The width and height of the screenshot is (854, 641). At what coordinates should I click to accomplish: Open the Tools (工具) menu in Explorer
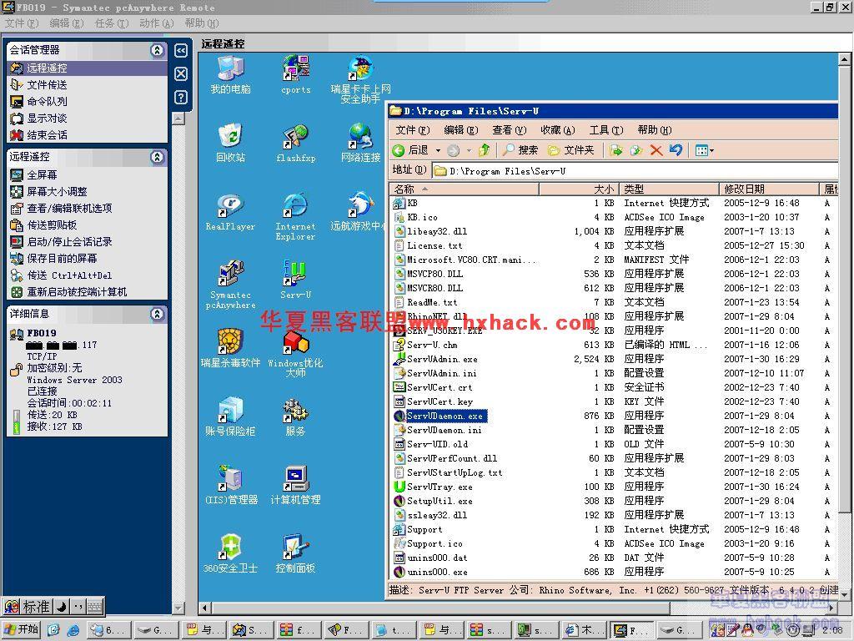pos(605,129)
